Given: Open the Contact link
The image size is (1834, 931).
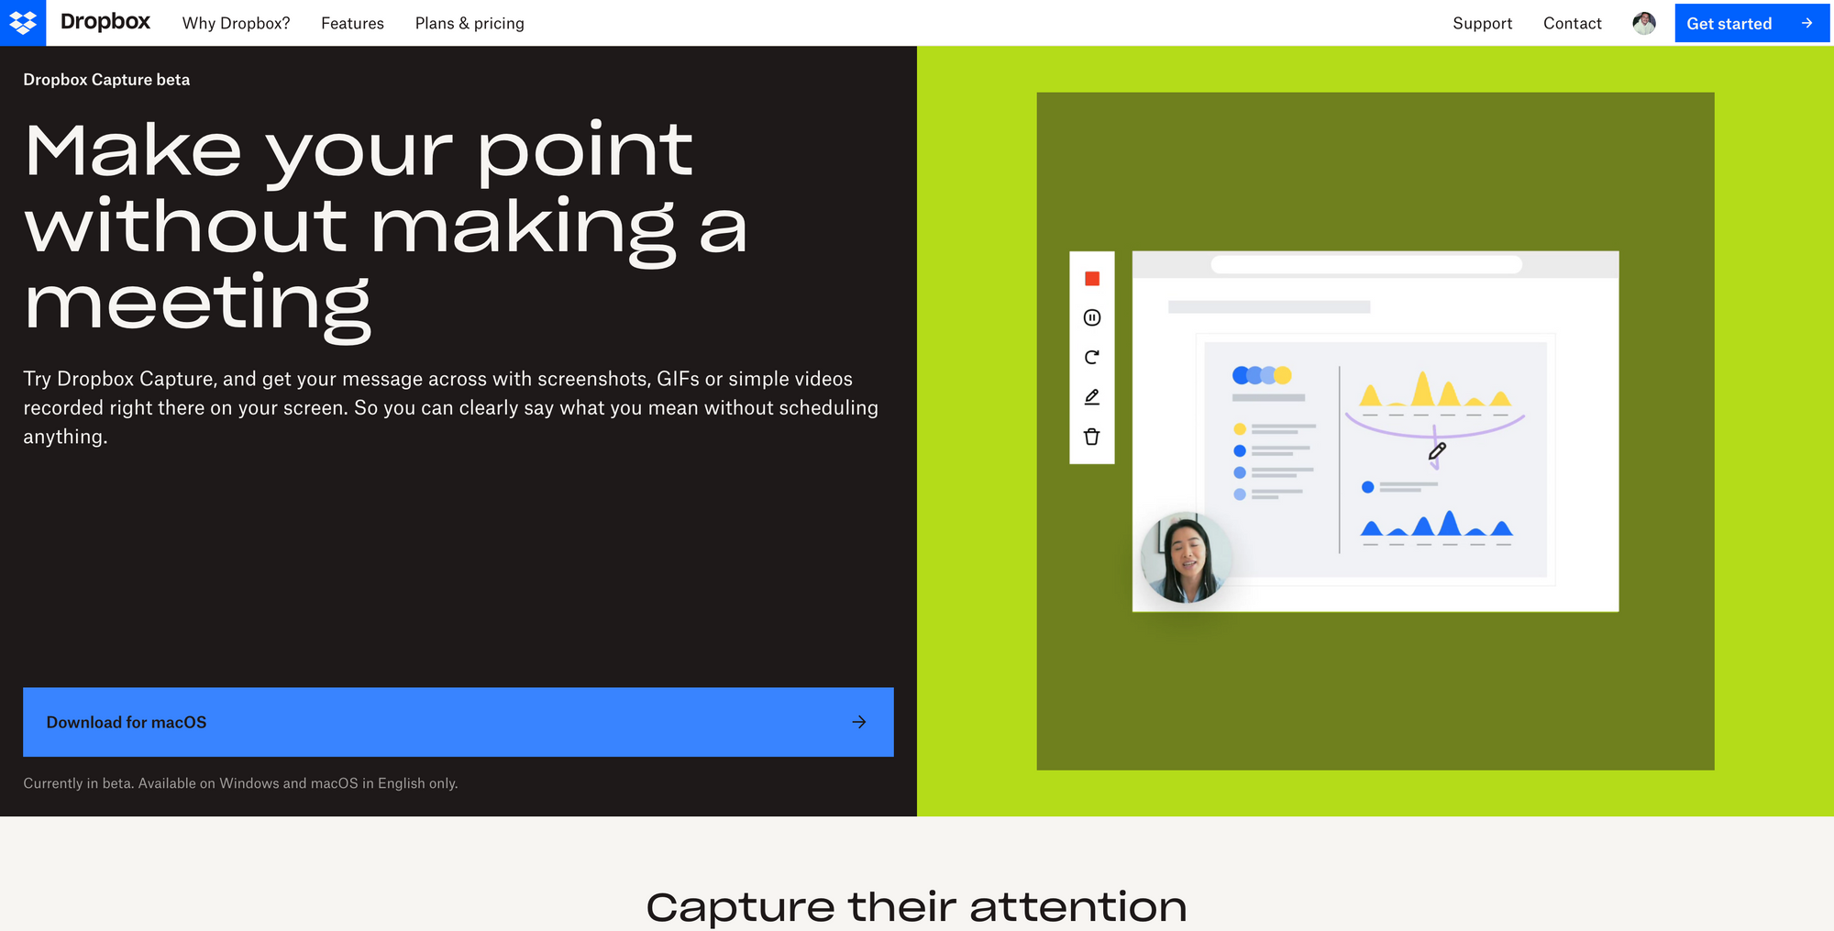Looking at the screenshot, I should click(1572, 23).
